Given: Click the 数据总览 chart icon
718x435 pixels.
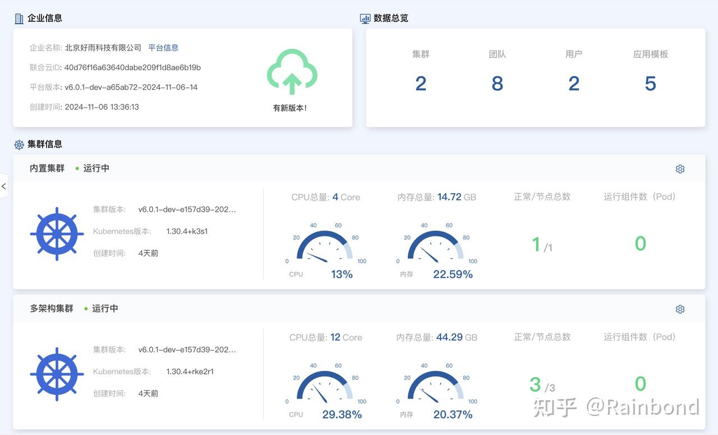Looking at the screenshot, I should point(365,18).
